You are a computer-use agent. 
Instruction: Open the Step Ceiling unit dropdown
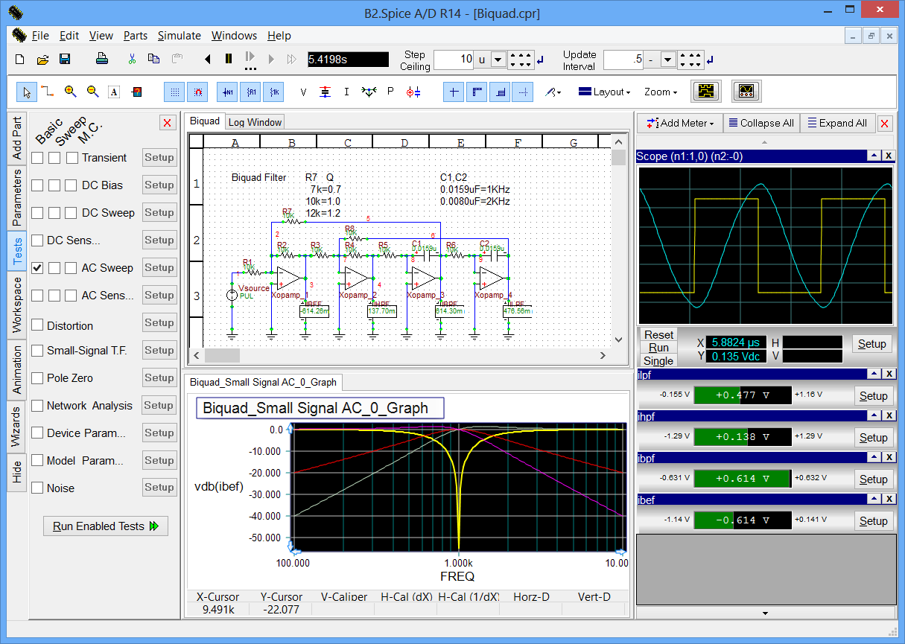[x=499, y=60]
